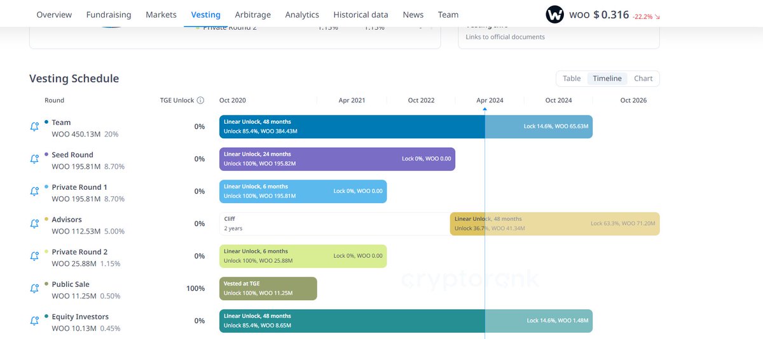
Task: Click Equity Investors unlock bar
Action: [352, 321]
